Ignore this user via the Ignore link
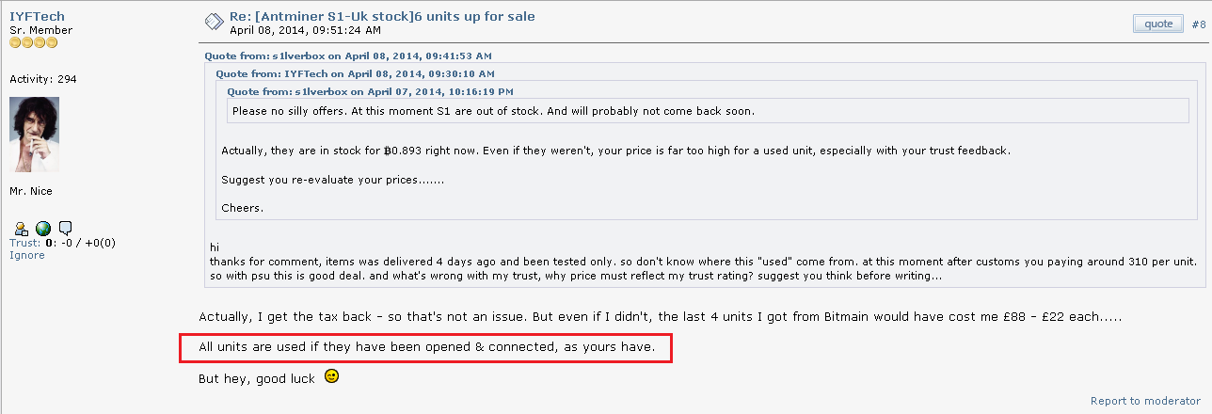 (x=26, y=255)
